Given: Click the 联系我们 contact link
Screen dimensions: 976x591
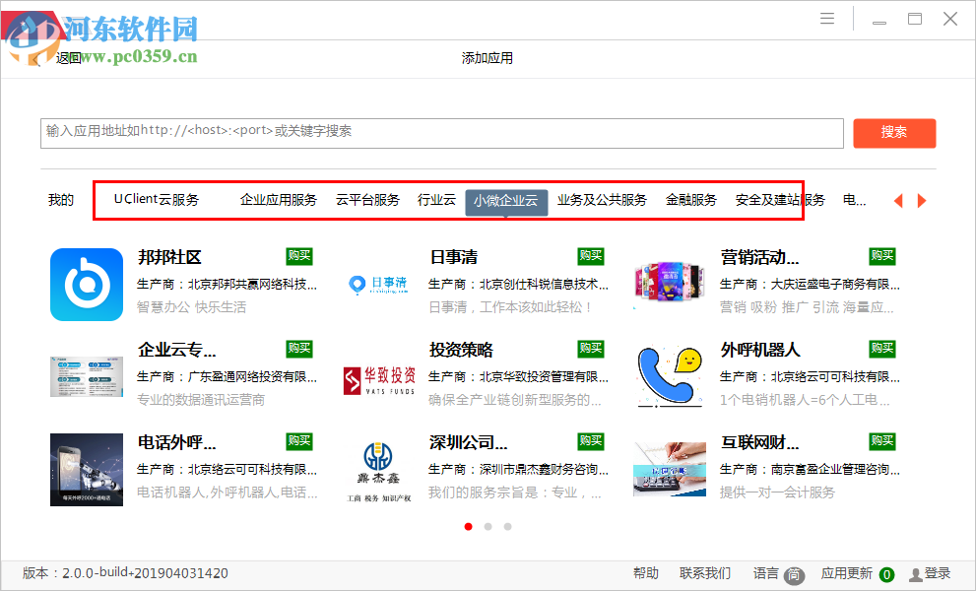Looking at the screenshot, I should tap(703, 572).
